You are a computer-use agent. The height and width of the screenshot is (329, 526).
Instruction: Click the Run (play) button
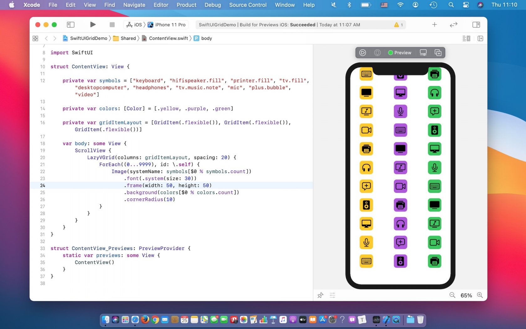coord(92,25)
